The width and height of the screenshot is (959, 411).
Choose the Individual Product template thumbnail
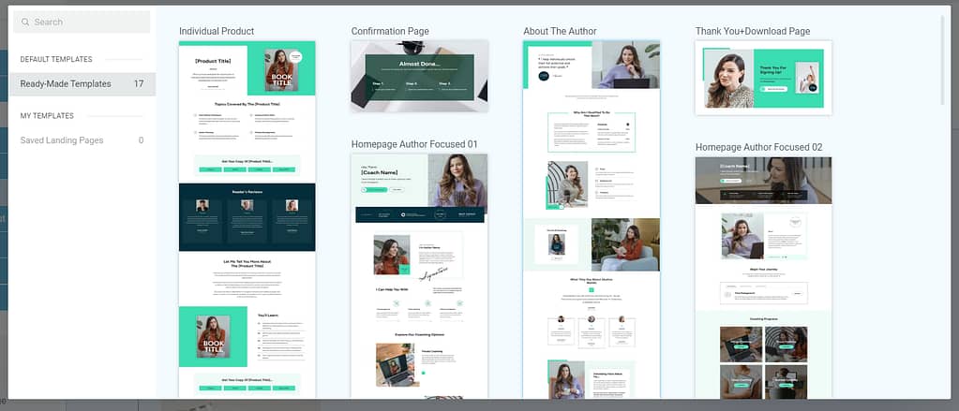pos(247,219)
